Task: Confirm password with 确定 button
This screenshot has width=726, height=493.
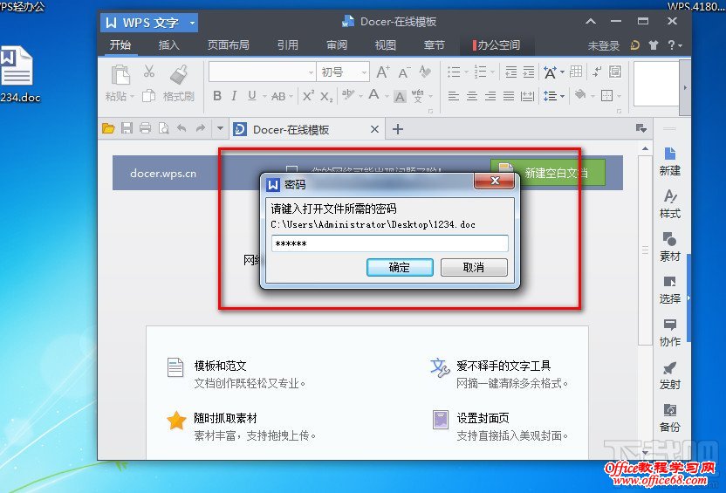Action: (400, 268)
